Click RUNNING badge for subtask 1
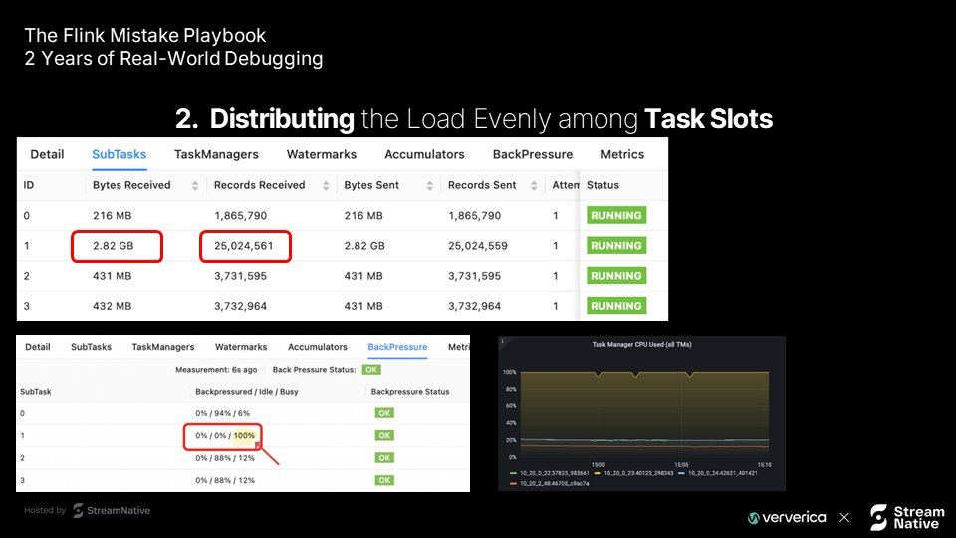 point(616,246)
